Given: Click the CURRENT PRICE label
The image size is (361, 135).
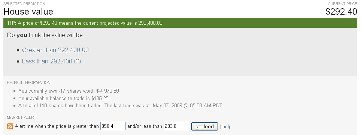Looking at the screenshot, I should [342, 4].
